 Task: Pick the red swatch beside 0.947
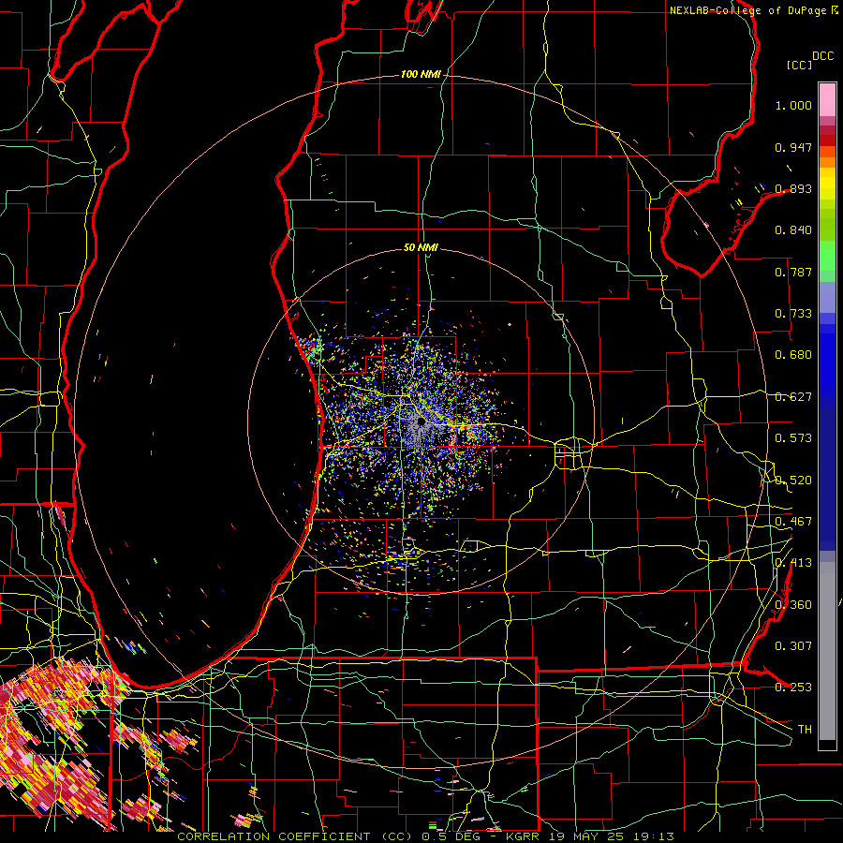827,140
